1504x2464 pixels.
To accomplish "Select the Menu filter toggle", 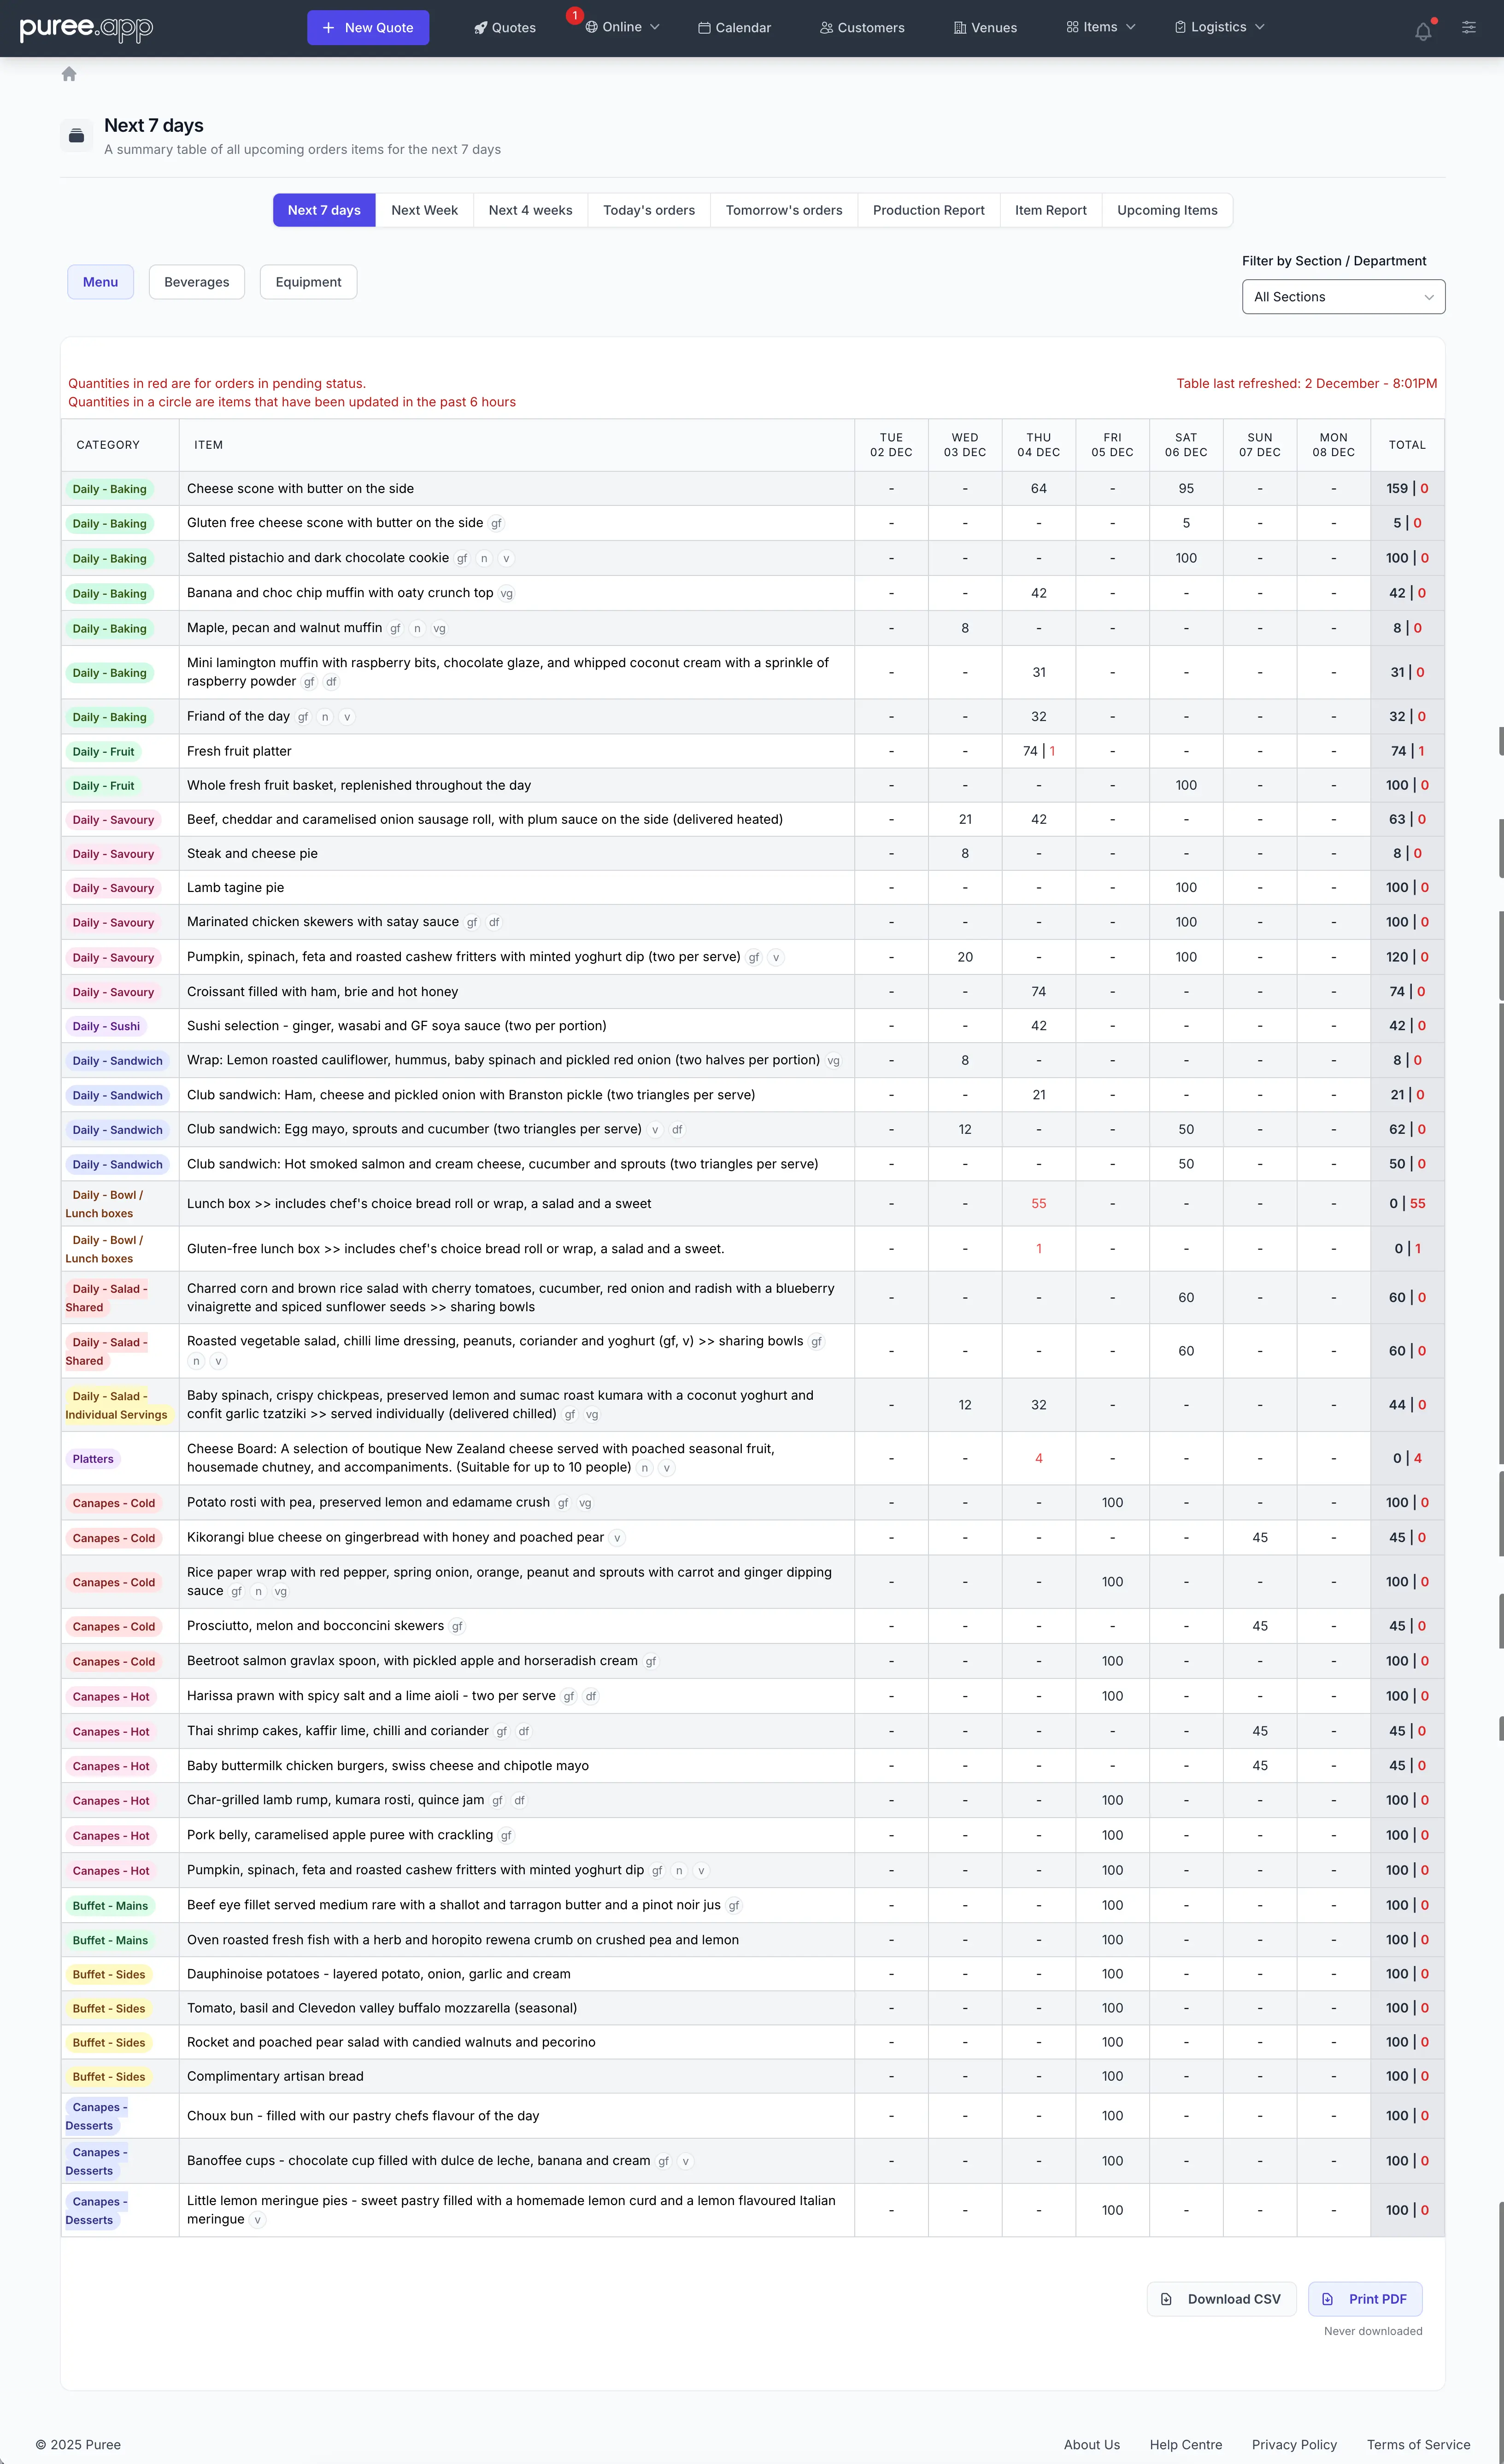I will point(100,282).
